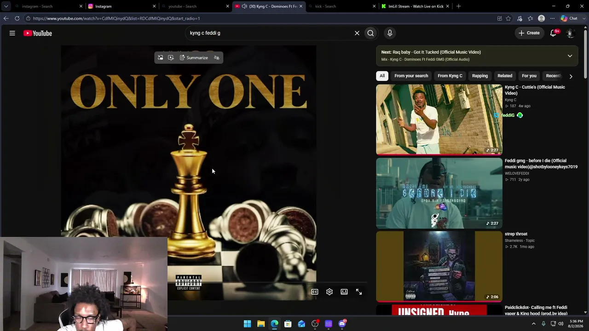Expand the Next-up mix playlist panel
This screenshot has width=589, height=331.
click(570, 56)
